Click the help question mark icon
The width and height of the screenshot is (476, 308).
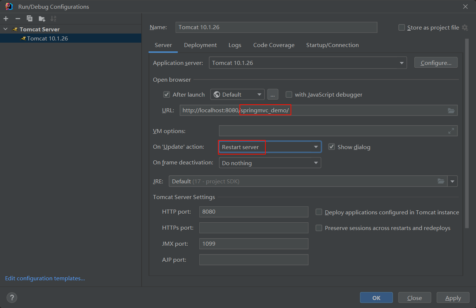(12, 297)
